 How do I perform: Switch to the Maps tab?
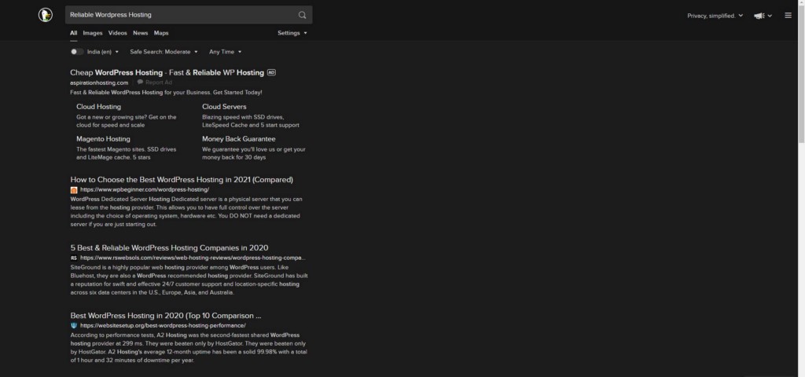click(161, 33)
